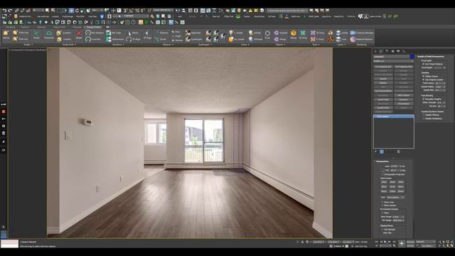The width and height of the screenshot is (455, 256).
Task: Click the red Delete icon in ribbon
Action: [x=79, y=35]
